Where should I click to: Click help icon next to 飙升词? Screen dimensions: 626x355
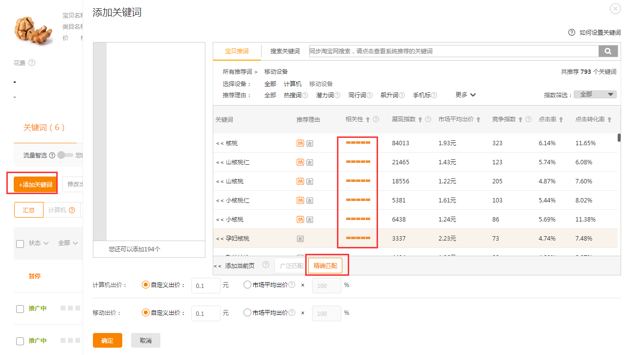[x=402, y=95]
